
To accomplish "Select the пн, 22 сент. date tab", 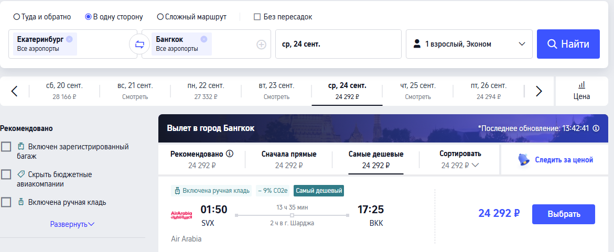I will coord(206,91).
